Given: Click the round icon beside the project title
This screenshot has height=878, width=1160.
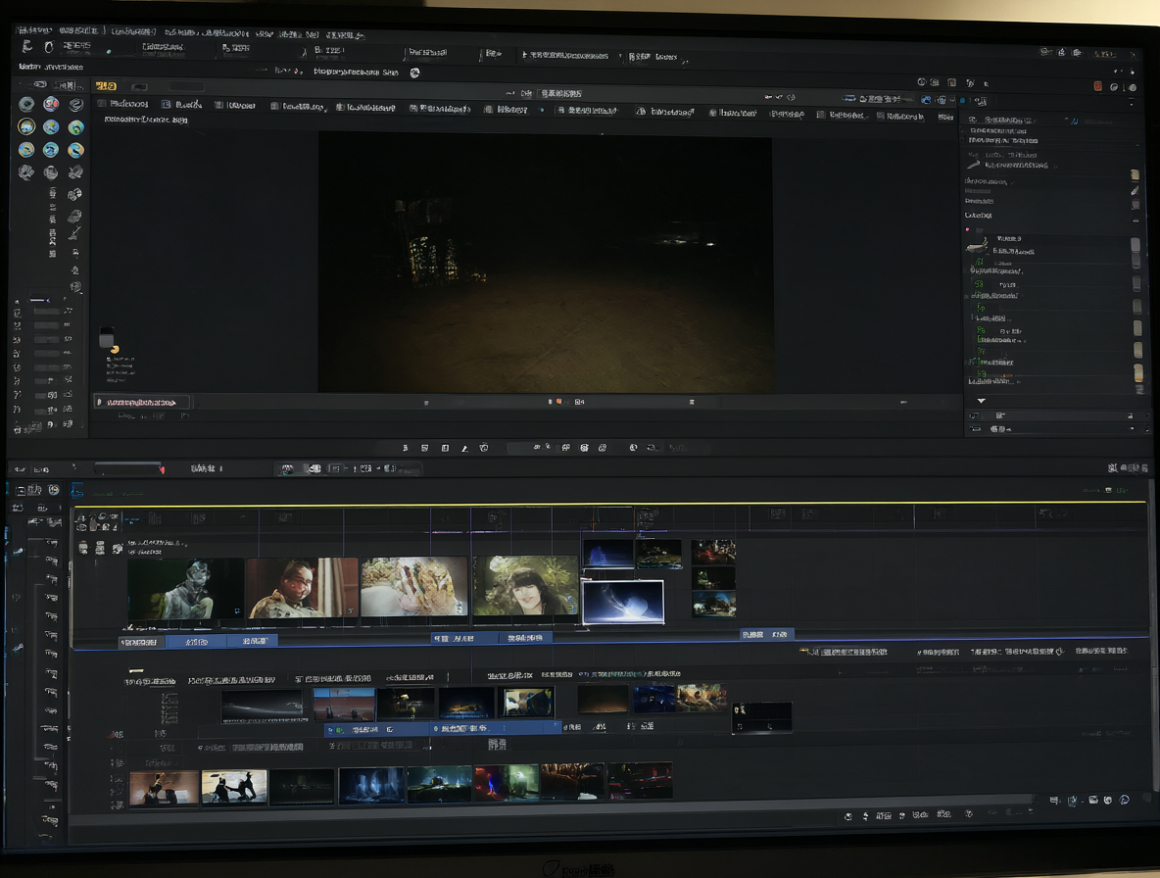Looking at the screenshot, I should 415,73.
